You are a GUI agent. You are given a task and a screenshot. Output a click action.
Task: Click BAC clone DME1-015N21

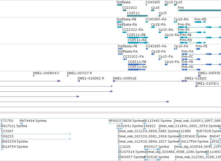coord(208,86)
